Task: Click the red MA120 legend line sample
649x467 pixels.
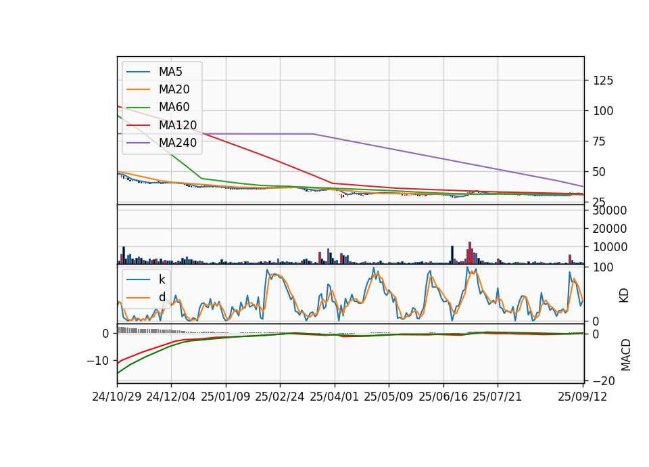Action: pos(138,125)
